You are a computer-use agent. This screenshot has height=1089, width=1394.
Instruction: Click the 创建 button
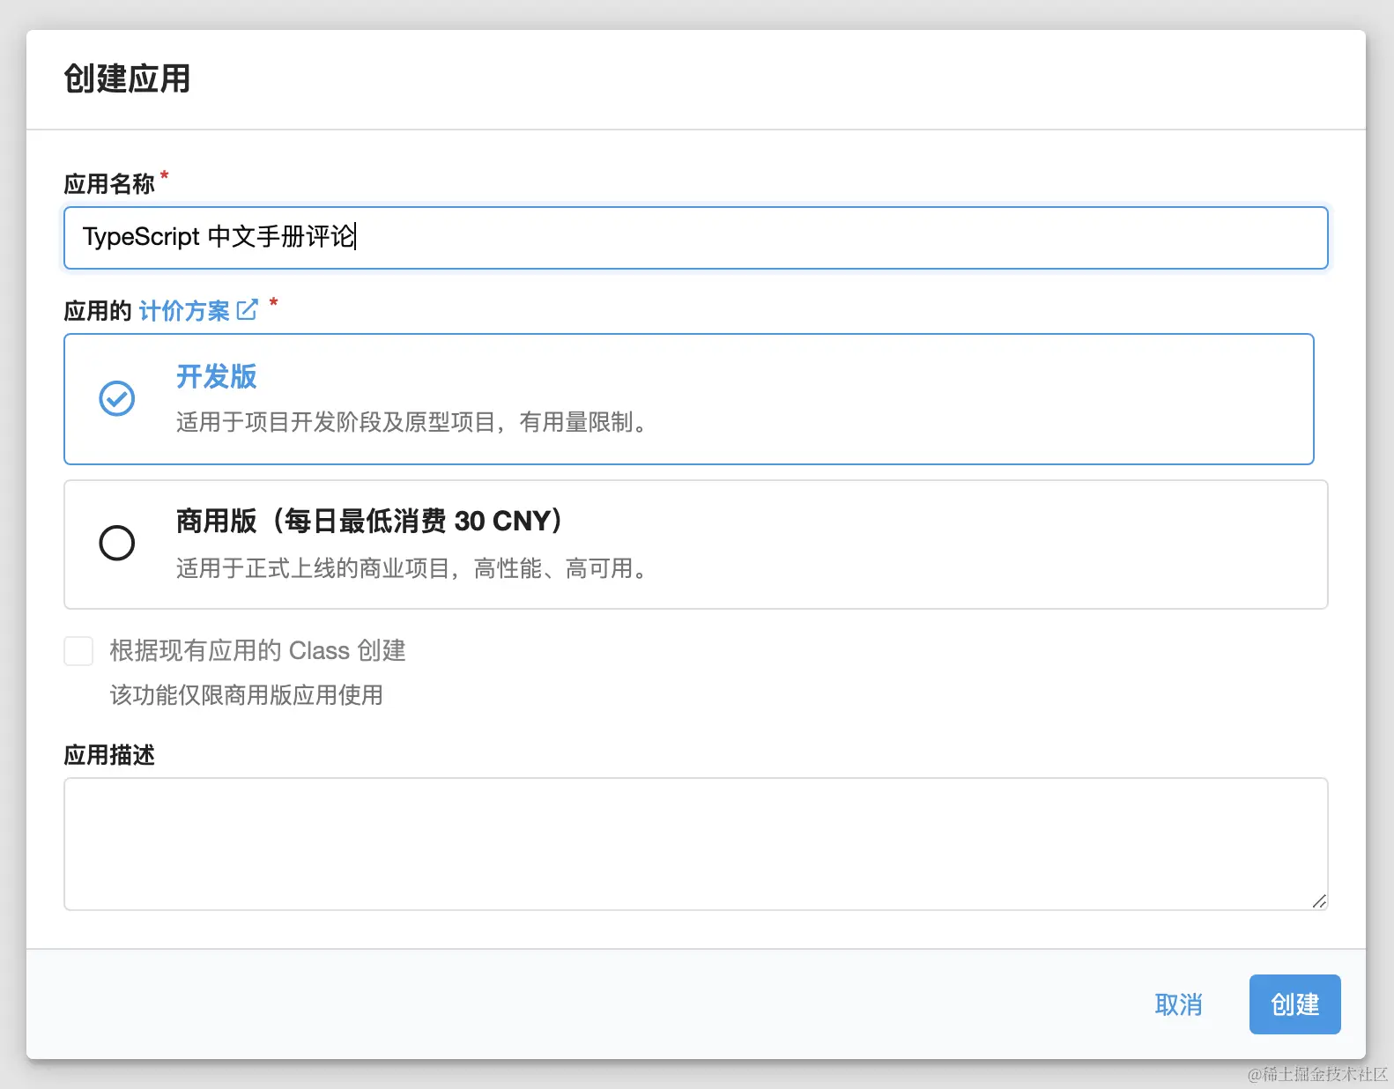(1294, 1004)
